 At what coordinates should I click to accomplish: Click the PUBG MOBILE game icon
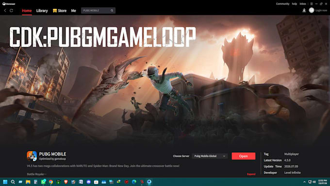(32, 156)
